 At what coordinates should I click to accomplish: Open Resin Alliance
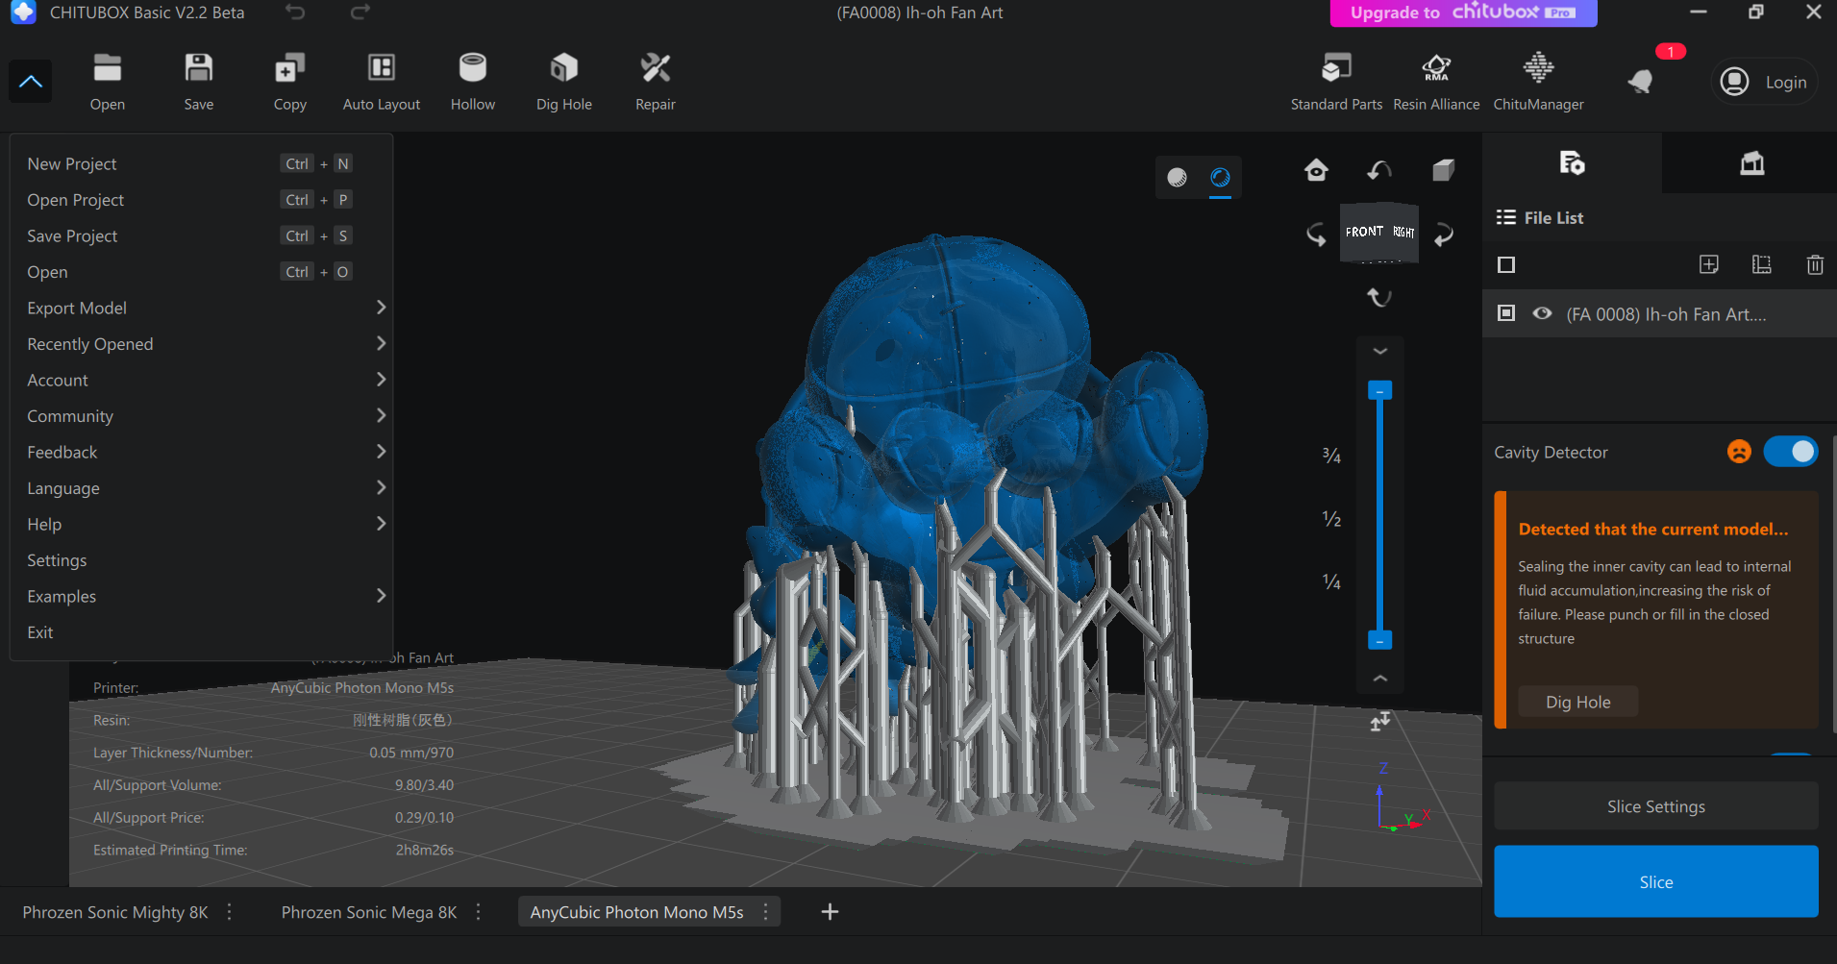[1436, 81]
